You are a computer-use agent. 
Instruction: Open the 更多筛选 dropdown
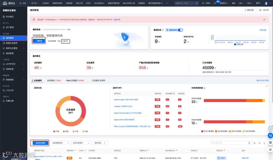[100, 143]
